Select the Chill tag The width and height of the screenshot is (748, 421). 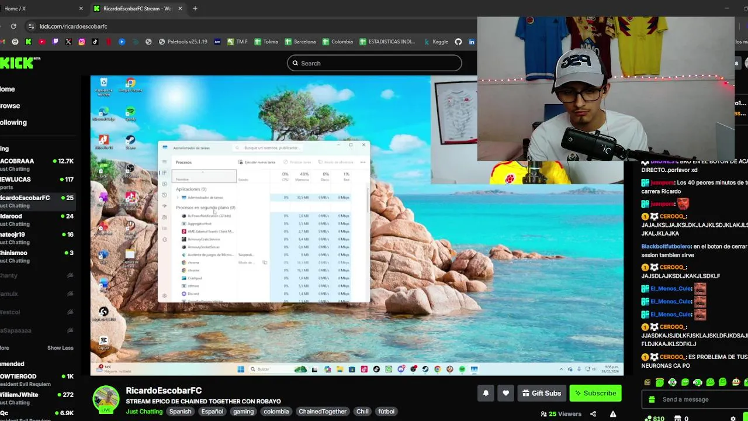pyautogui.click(x=362, y=412)
